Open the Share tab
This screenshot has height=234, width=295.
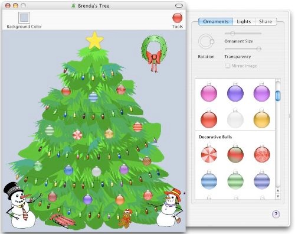[x=265, y=21]
